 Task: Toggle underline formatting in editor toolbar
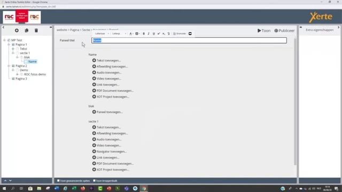[x=154, y=34]
